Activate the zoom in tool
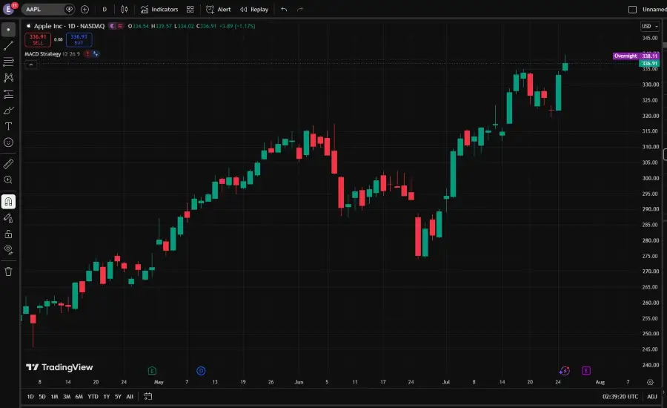667x408 pixels. pyautogui.click(x=8, y=180)
